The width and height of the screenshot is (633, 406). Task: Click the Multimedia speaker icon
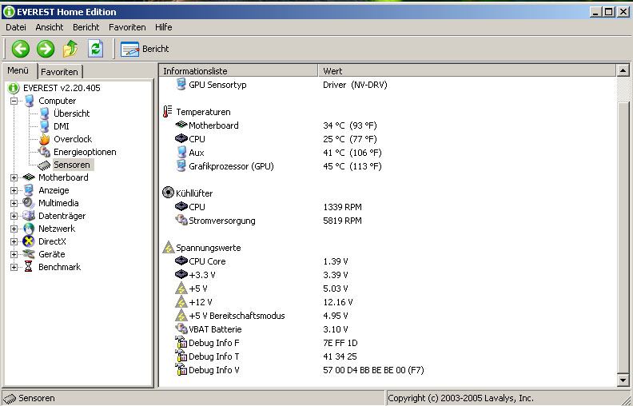pos(29,203)
